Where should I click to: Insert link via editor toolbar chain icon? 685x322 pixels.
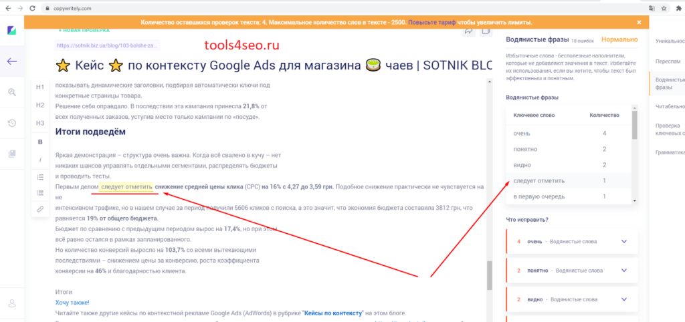[x=40, y=209]
